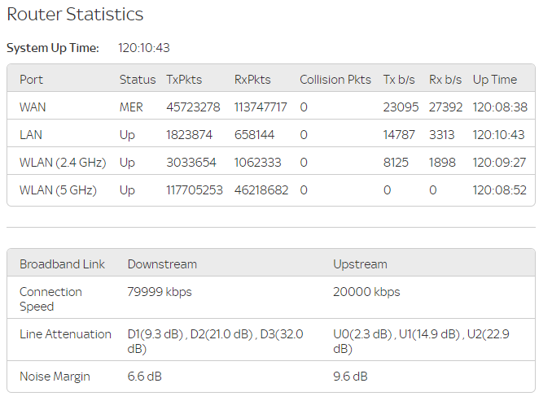Select the LAN port row label
This screenshot has height=405, width=552.
[32, 135]
